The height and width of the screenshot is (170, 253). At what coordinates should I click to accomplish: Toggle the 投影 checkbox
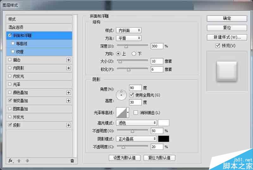coord(10,125)
